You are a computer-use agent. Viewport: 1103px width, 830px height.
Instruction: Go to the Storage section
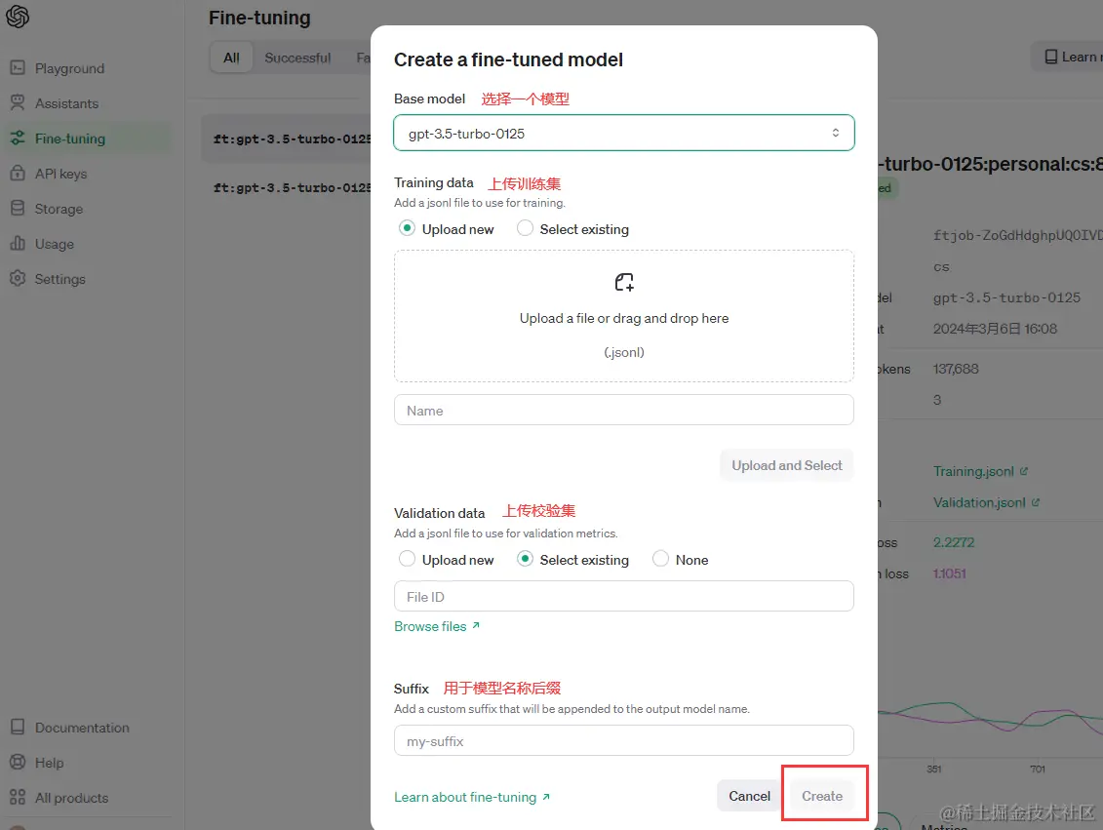tap(59, 208)
